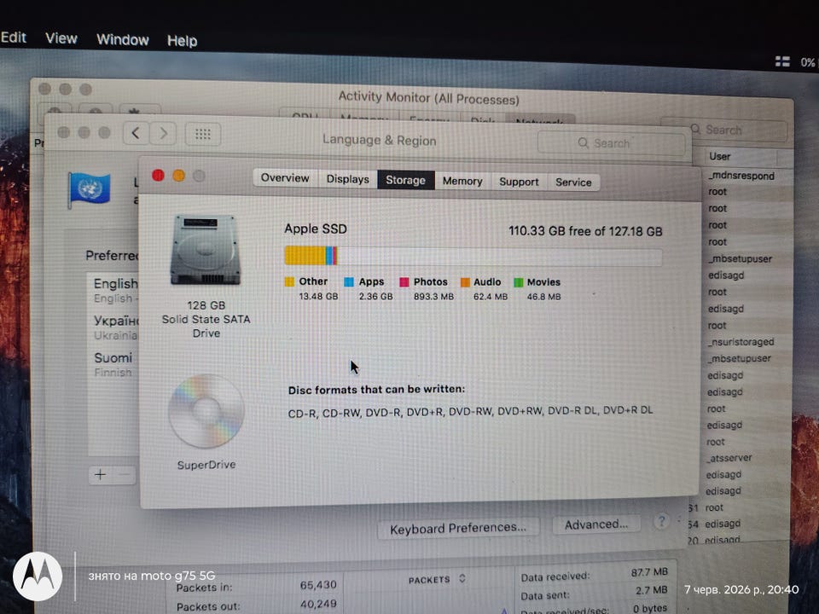The image size is (819, 614).
Task: Click the 110.33 GB free of 127.18 GB text
Action: pos(585,231)
